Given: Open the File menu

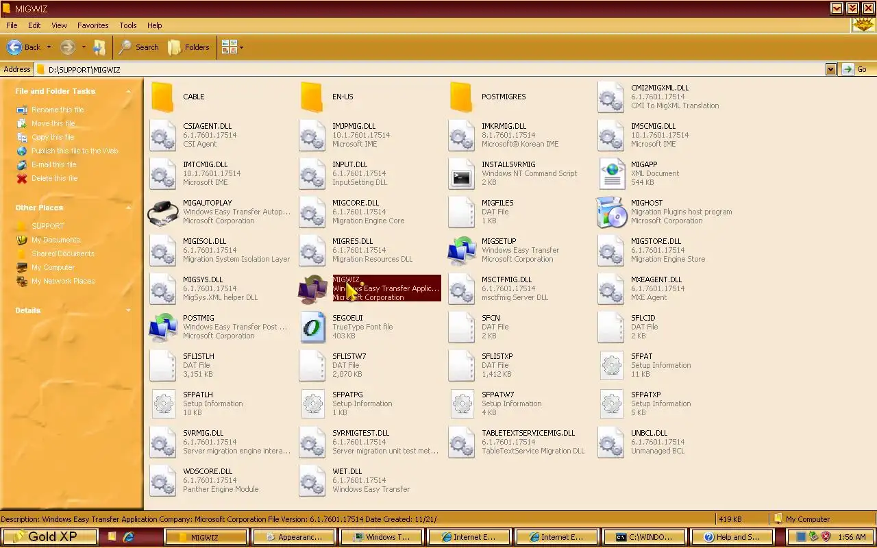Looking at the screenshot, I should (12, 25).
